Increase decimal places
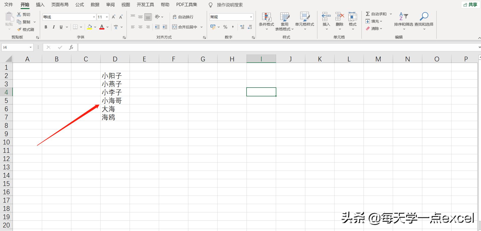481x231 pixels. [242, 27]
